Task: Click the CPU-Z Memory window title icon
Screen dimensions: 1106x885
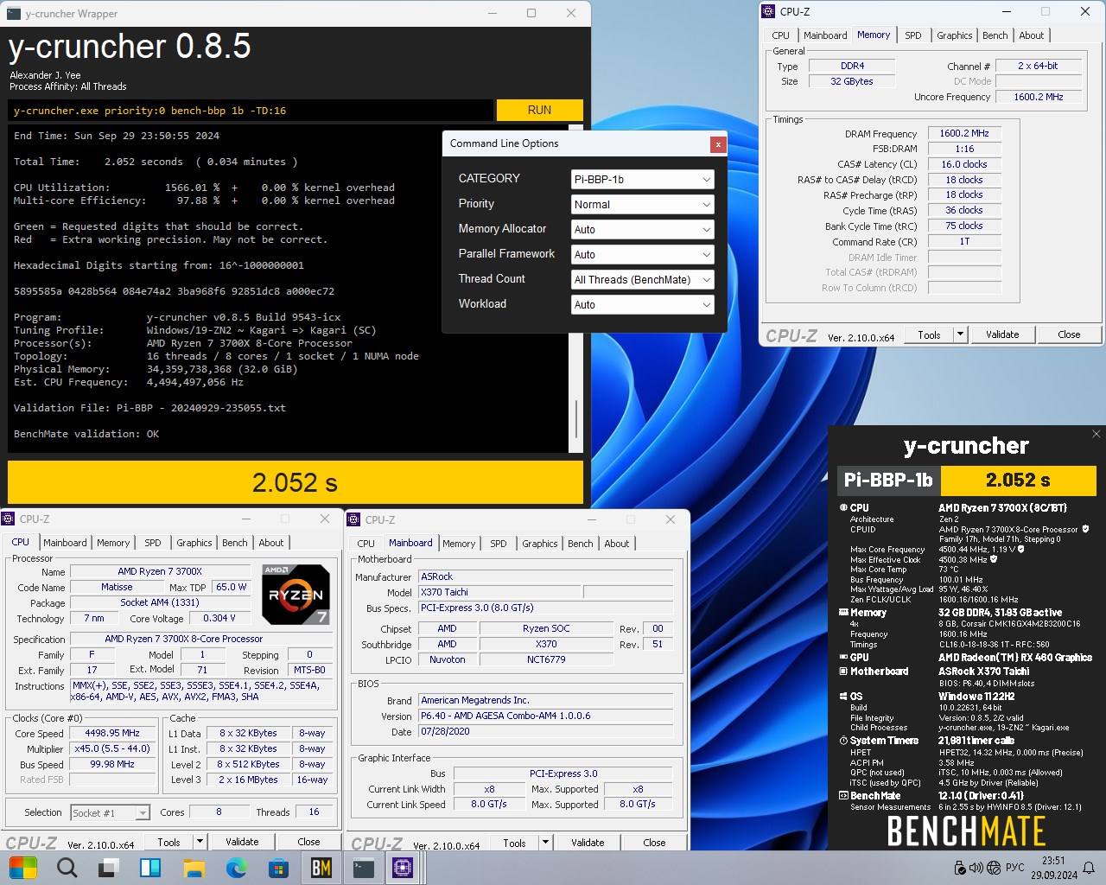Action: [x=768, y=11]
